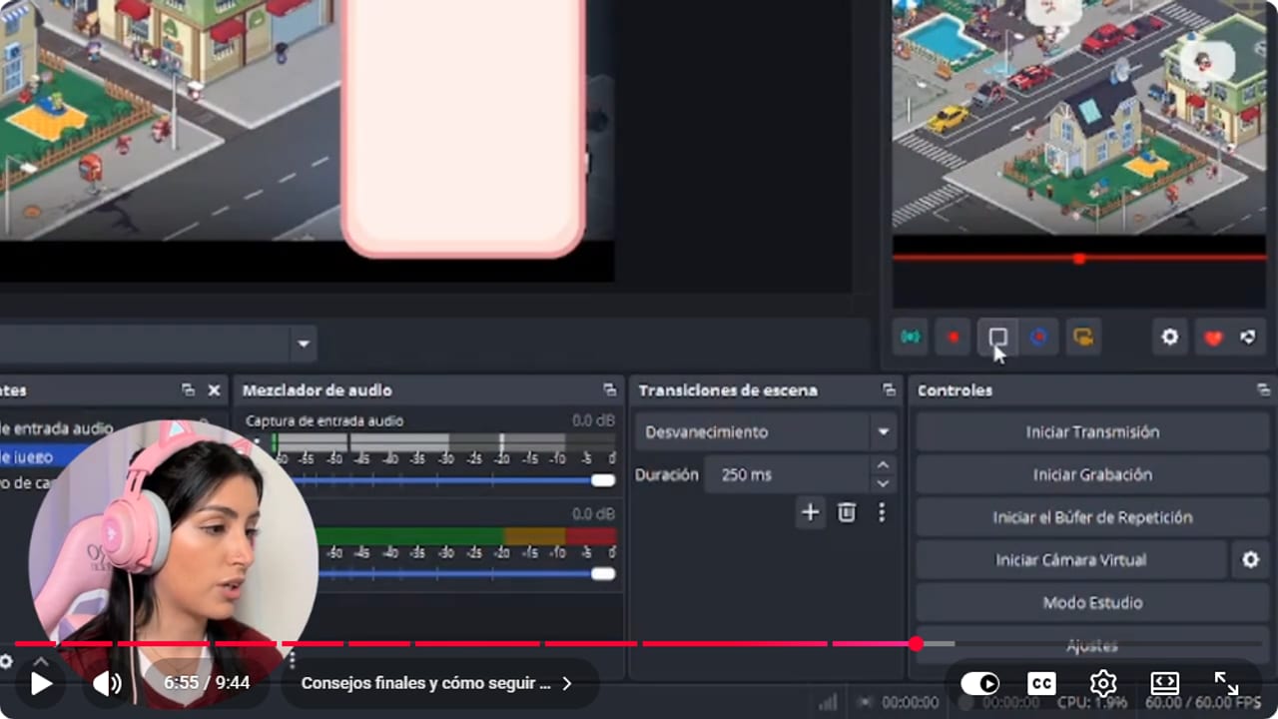1278x719 pixels.
Task: Click the blue circle icon with red center
Action: pyautogui.click(x=1039, y=338)
